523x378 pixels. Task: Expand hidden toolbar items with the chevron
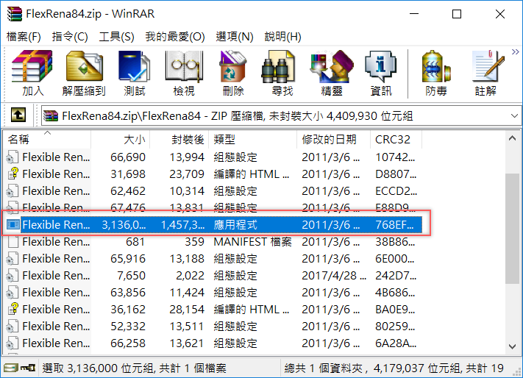click(516, 51)
